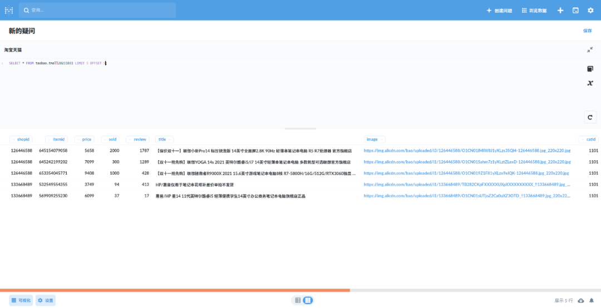The image size is (601, 308).
Task: Click review cell 1787
Action: tap(144, 151)
